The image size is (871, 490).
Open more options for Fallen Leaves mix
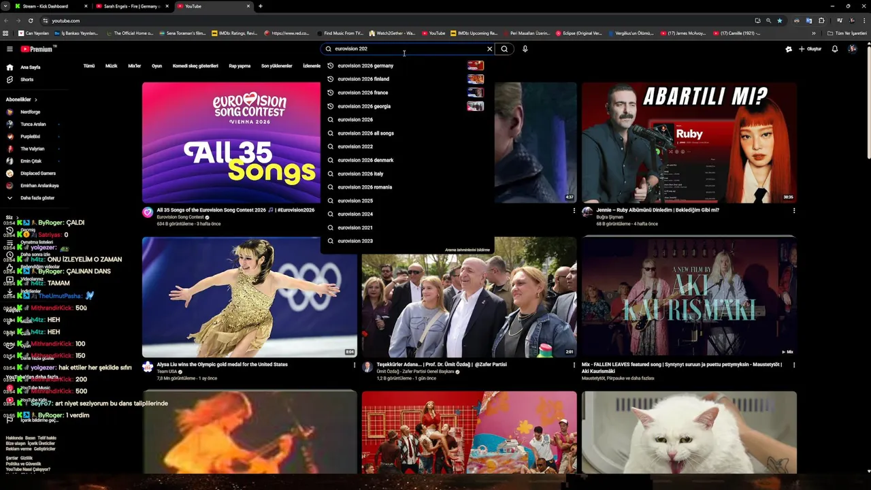click(793, 365)
